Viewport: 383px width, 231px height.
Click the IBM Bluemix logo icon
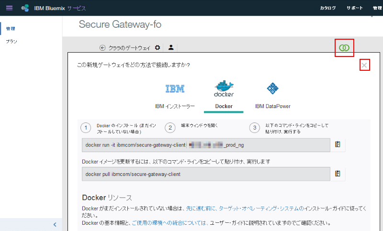click(25, 8)
